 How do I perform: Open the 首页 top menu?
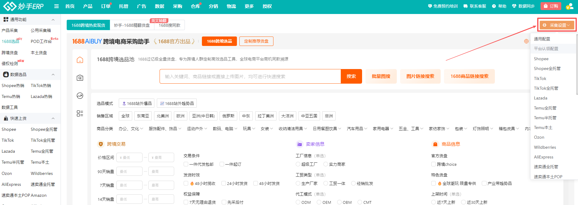click(x=70, y=6)
